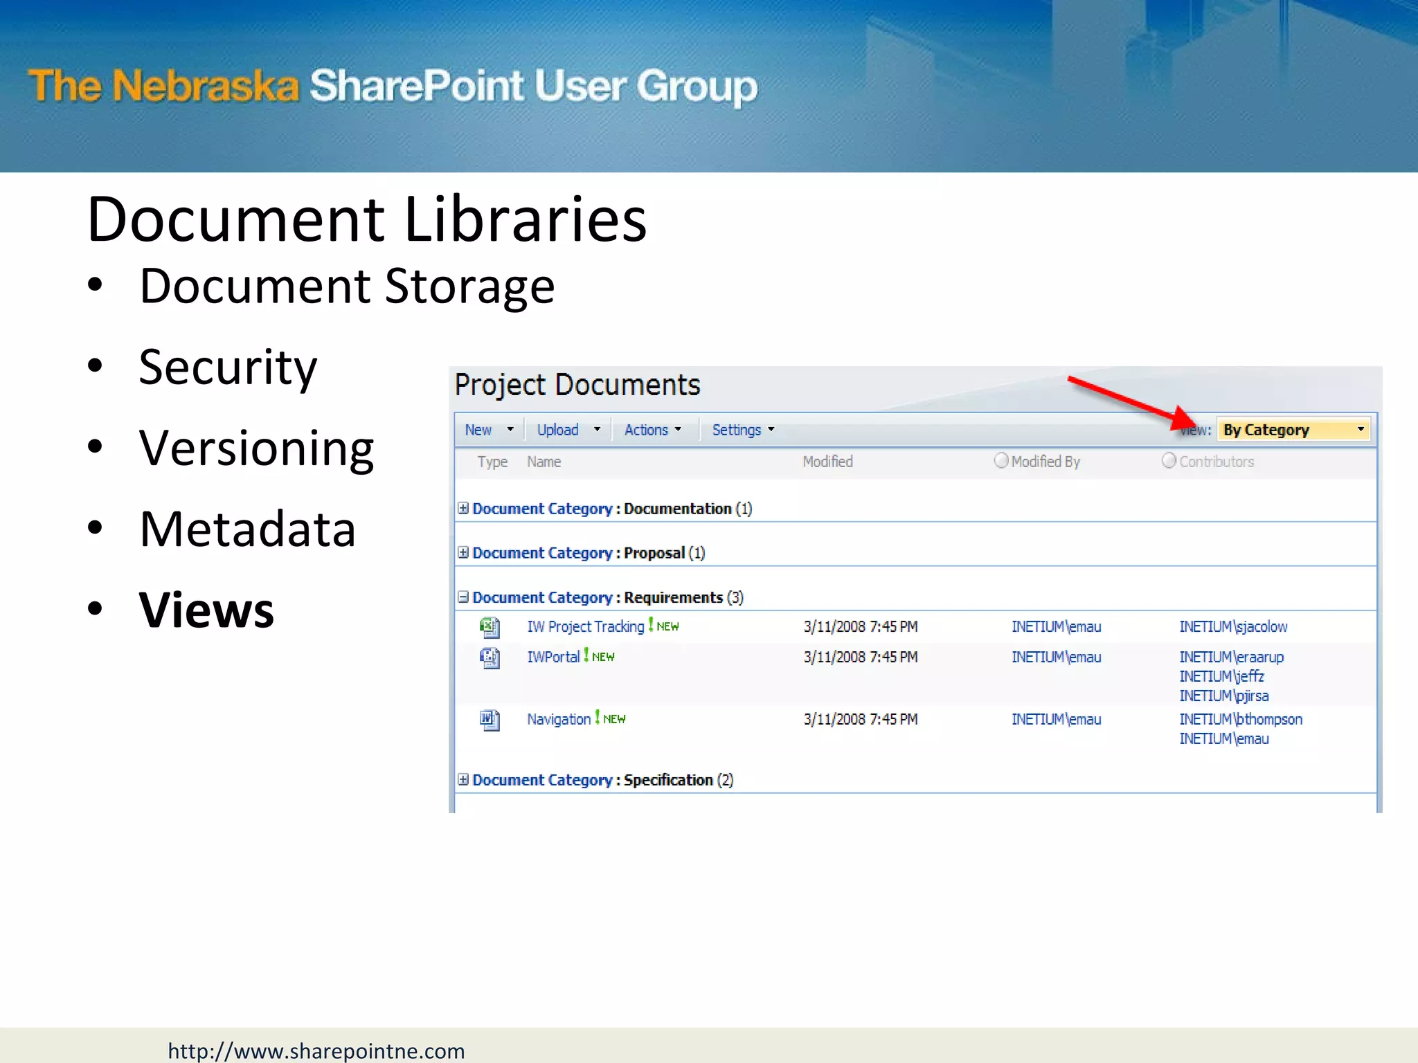Click the Word icon beside Navigation
The width and height of the screenshot is (1418, 1063).
tap(490, 720)
